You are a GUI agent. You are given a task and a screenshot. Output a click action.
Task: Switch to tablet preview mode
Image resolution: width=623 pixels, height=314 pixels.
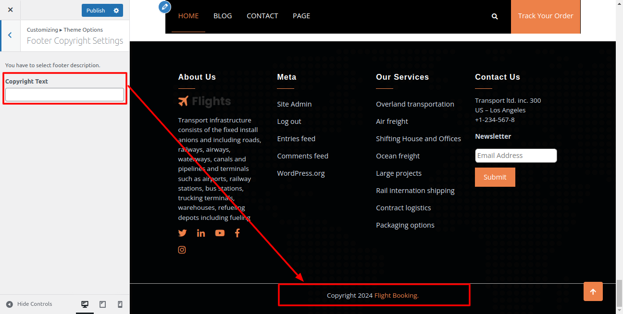point(102,304)
